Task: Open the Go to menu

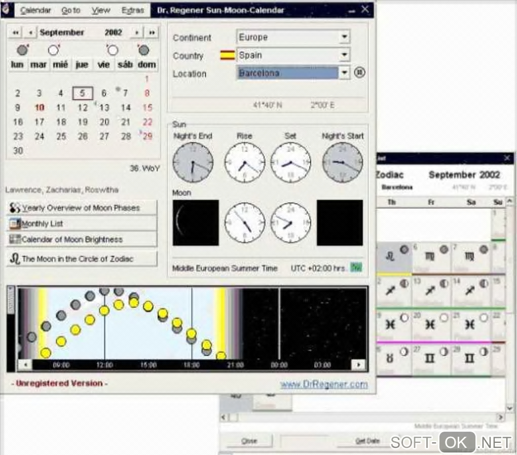Action: [x=71, y=10]
